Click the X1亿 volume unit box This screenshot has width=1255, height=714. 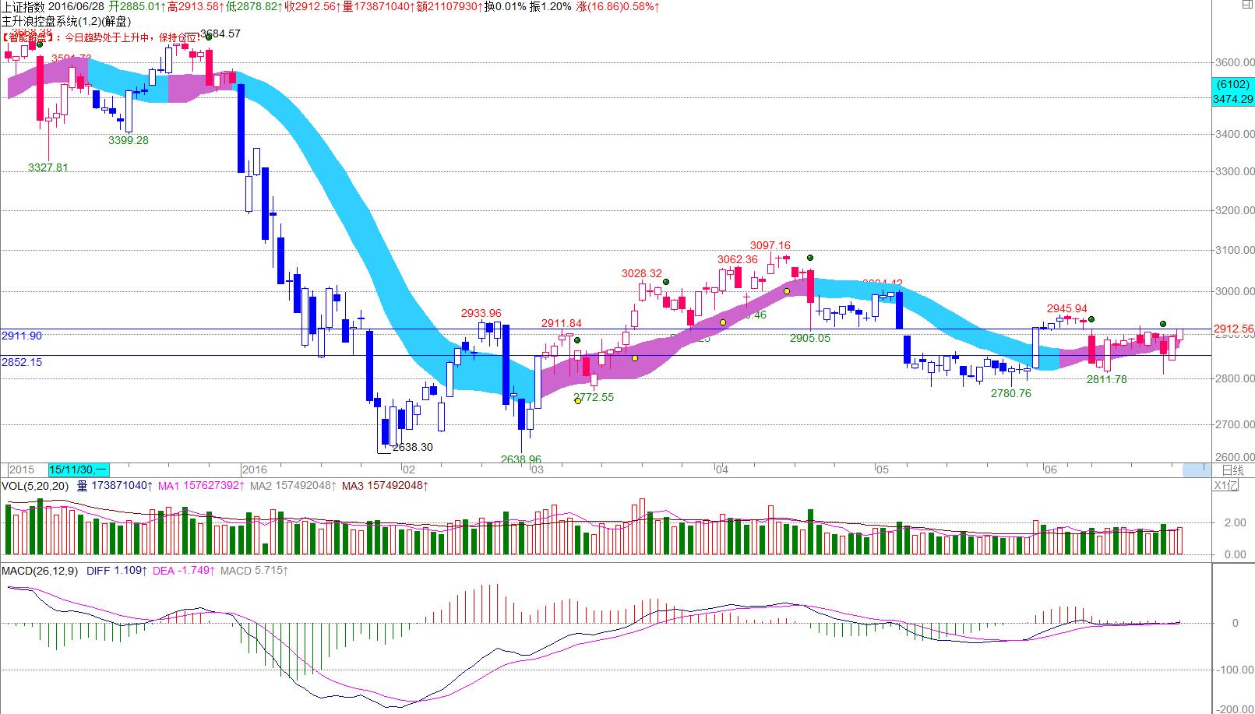pos(1225,486)
